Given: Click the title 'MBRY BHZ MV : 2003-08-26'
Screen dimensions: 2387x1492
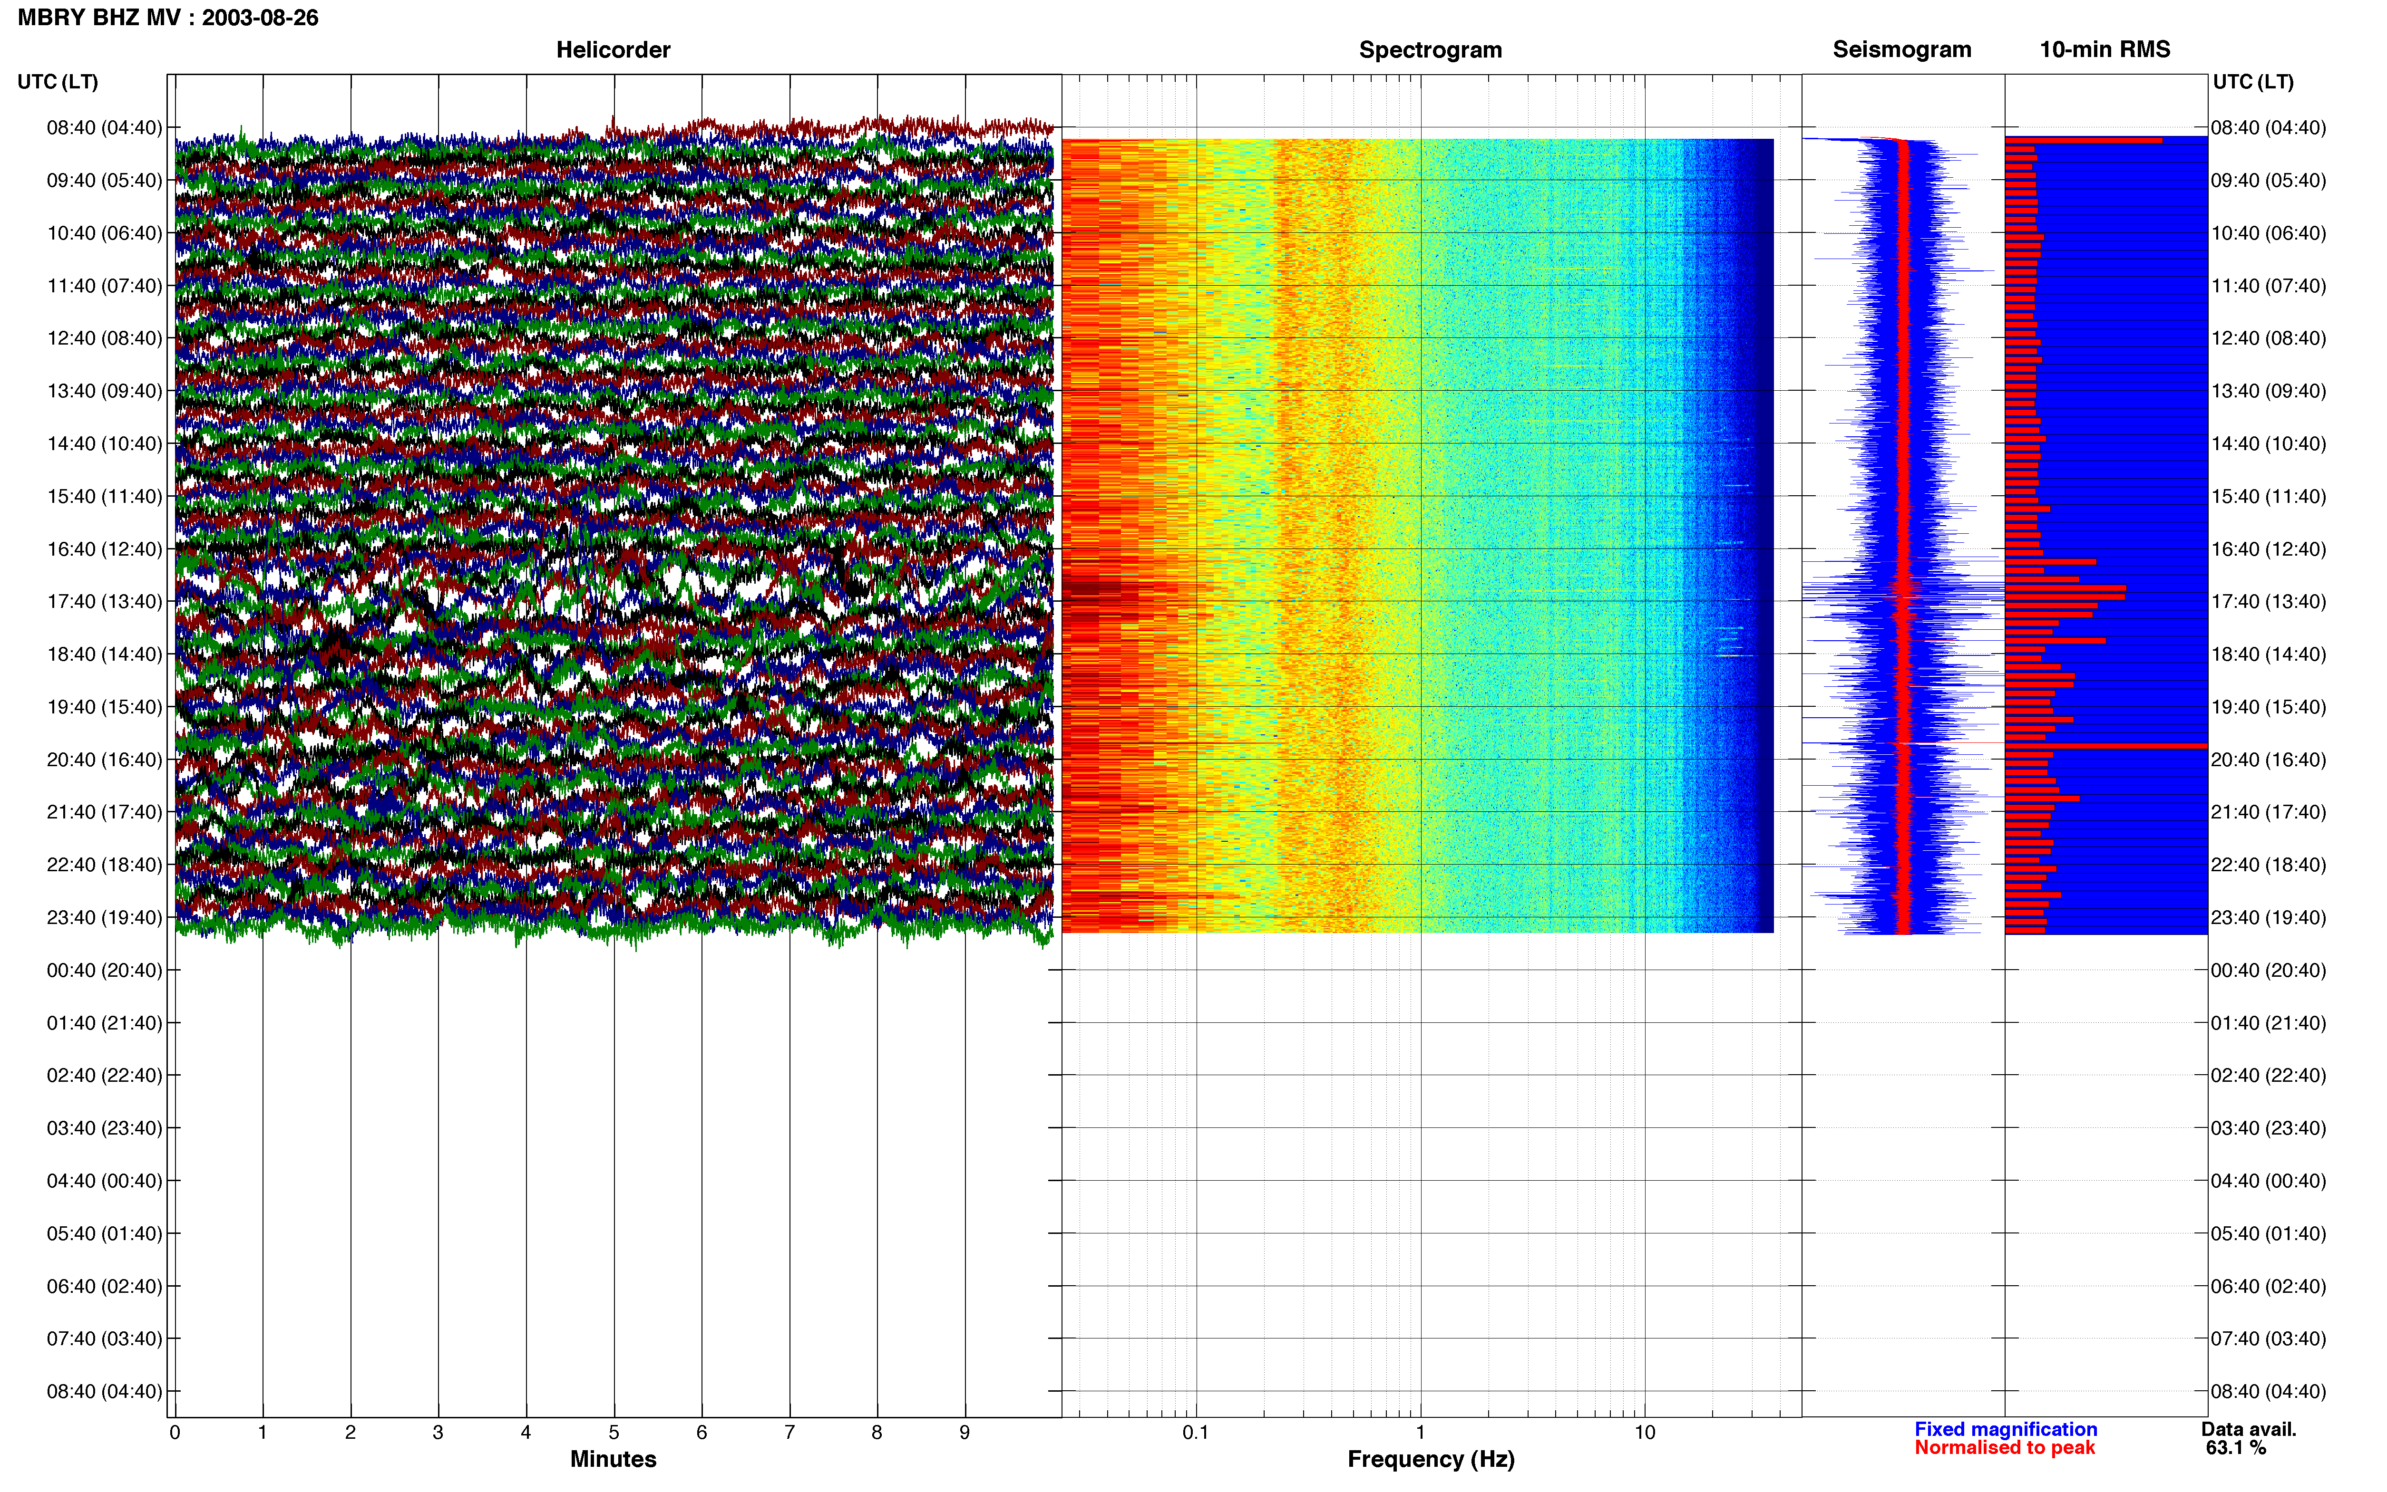Looking at the screenshot, I should pyautogui.click(x=168, y=18).
